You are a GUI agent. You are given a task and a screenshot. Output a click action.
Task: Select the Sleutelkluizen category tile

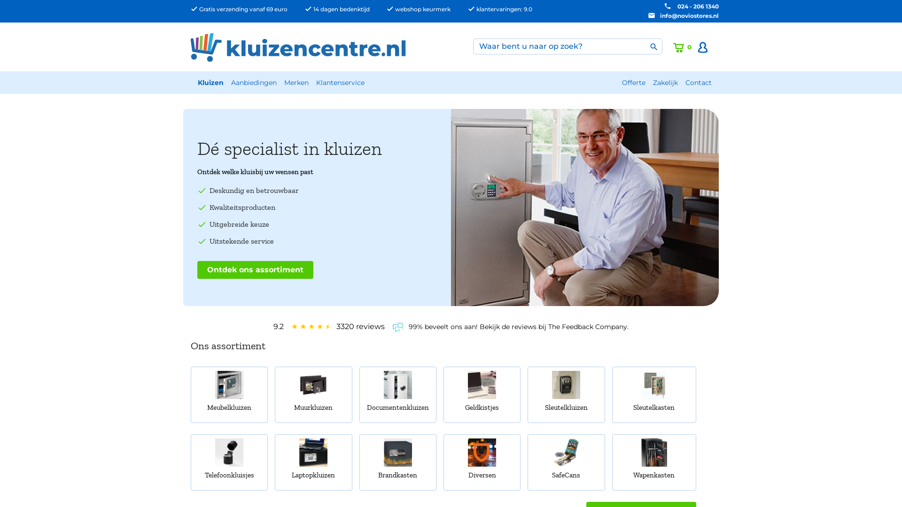566,395
